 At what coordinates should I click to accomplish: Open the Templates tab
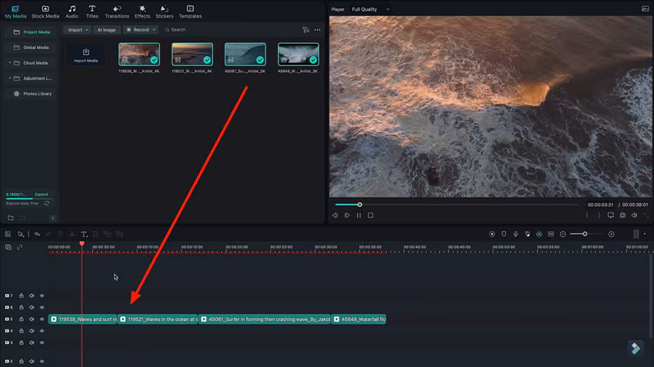190,12
